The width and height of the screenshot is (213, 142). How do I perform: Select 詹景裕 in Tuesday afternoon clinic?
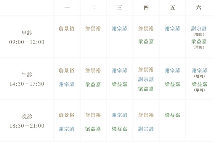(x=93, y=70)
